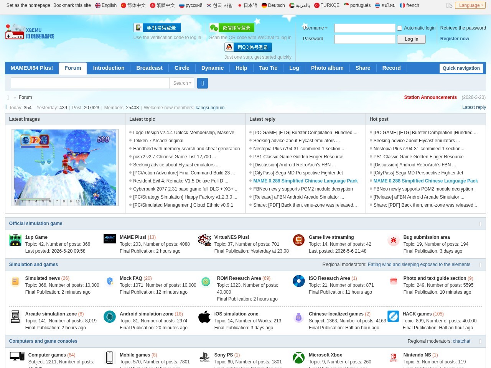Image resolution: width=491 pixels, height=368 pixels.
Task: Click the Nintendo NS Switch icon
Action: 394,358
